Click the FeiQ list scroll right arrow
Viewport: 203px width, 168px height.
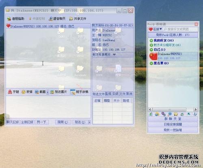click(x=196, y=109)
